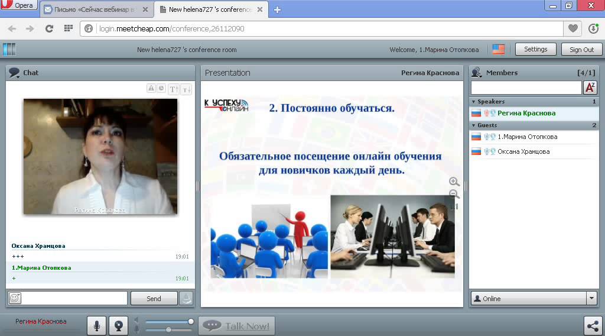Image resolution: width=605 pixels, height=336 pixels.
Task: Open the Speed Dial grid icon
Action: 69,28
